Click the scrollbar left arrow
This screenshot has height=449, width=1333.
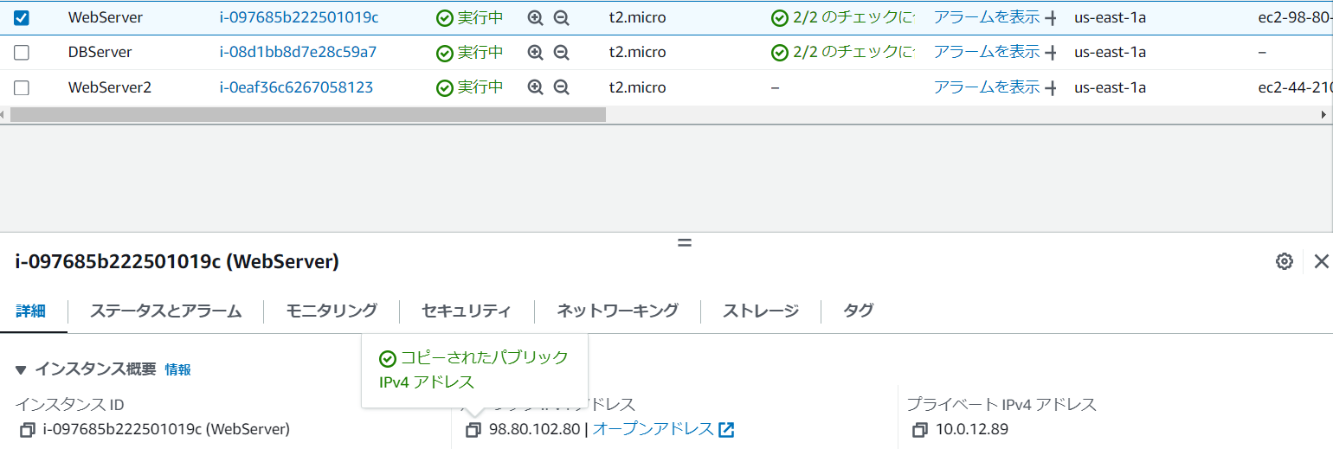[x=3, y=114]
